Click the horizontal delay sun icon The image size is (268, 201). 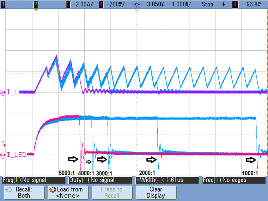coord(137,5)
